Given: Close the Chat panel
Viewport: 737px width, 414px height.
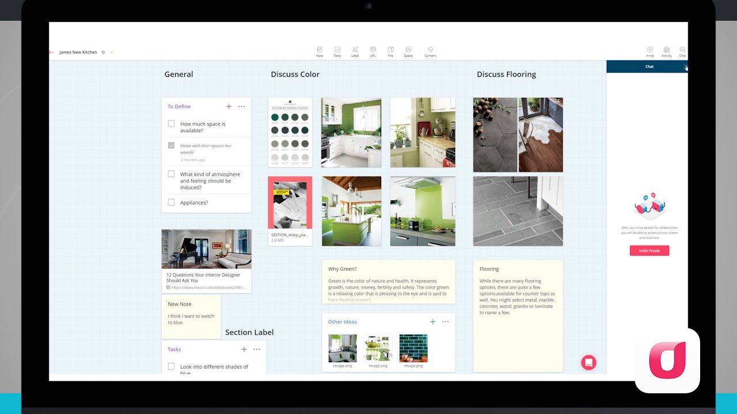Looking at the screenshot, I should 685,66.
